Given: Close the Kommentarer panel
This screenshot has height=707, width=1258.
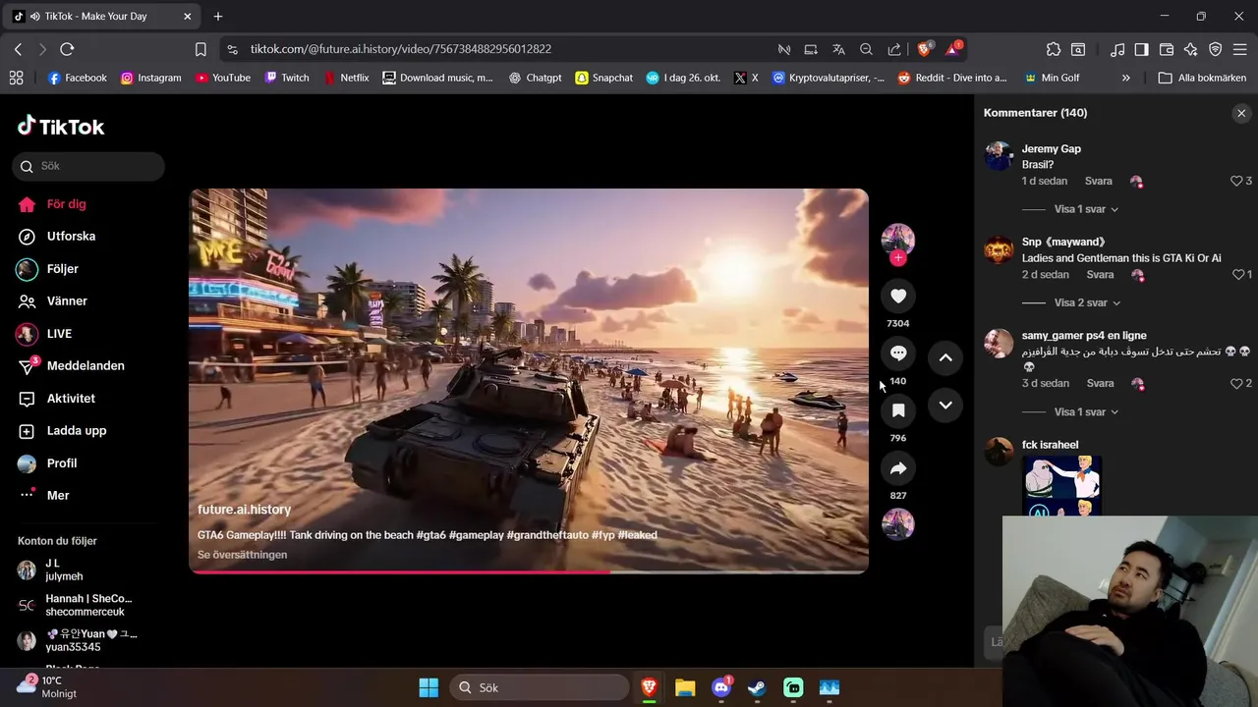Looking at the screenshot, I should click(x=1241, y=114).
